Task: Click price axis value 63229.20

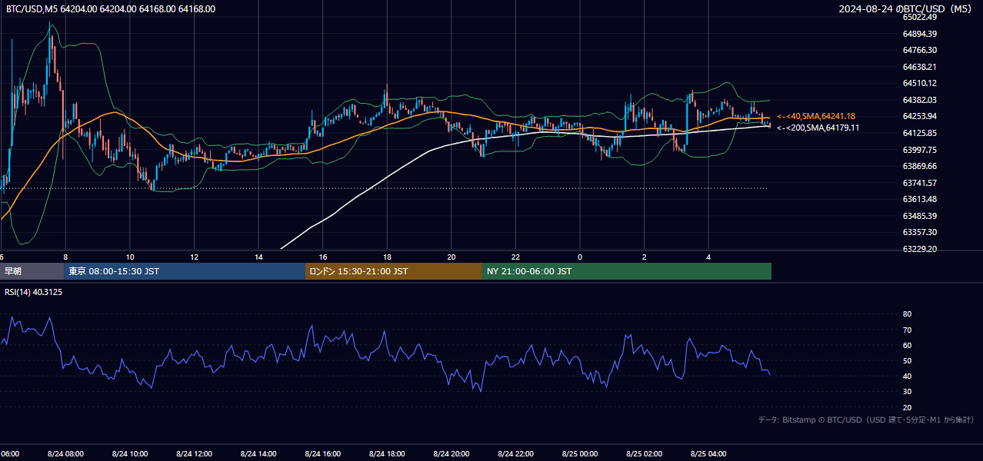Action: (x=920, y=249)
